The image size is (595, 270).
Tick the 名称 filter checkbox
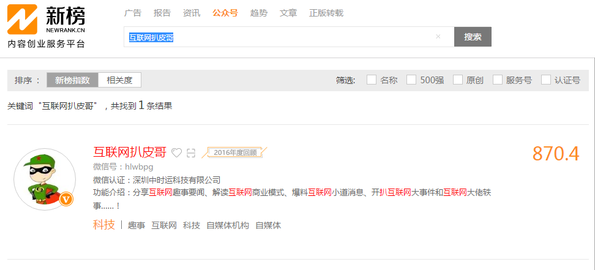tap(372, 80)
